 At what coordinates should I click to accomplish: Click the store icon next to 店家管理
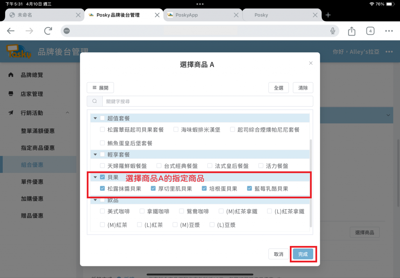[11, 94]
